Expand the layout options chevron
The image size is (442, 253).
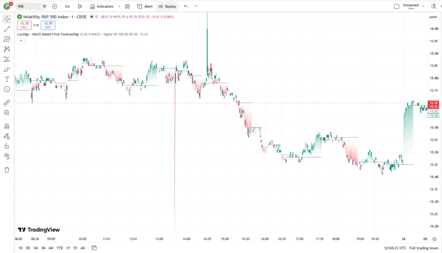click(x=423, y=6)
